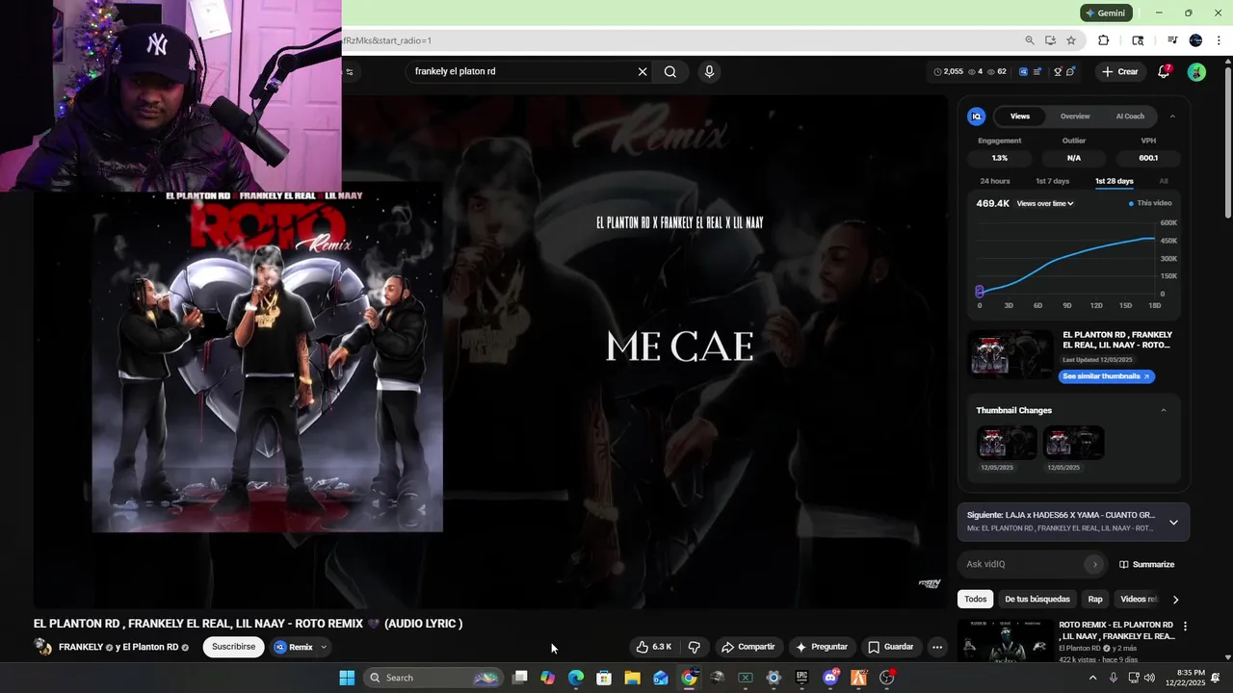Open Chrome profile avatar
This screenshot has width=1233, height=693.
1195,40
